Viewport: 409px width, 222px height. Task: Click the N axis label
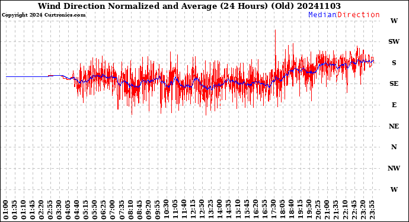(394, 147)
